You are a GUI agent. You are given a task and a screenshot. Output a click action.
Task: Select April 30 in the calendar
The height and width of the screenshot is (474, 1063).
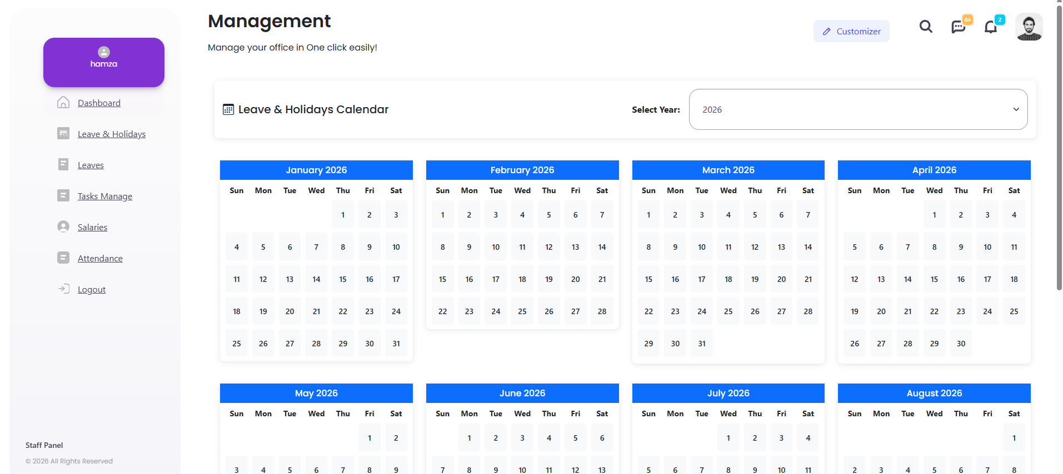tap(961, 344)
